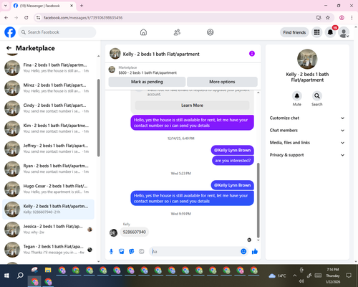Image resolution: width=358 pixels, height=287 pixels.
Task: Bookmark this page with the star icon
Action: coord(328,17)
